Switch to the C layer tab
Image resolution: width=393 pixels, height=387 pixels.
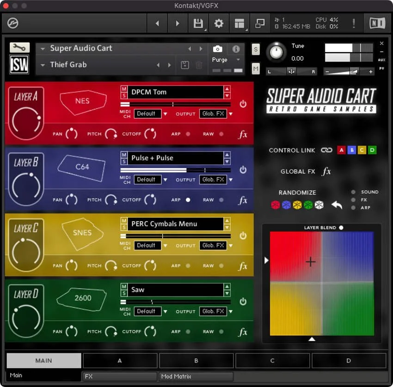[x=272, y=361]
